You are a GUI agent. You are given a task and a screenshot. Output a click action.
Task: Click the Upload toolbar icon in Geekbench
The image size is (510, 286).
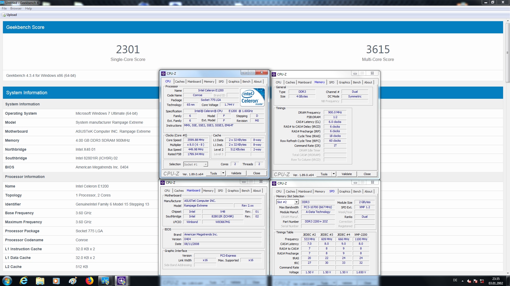(4, 15)
